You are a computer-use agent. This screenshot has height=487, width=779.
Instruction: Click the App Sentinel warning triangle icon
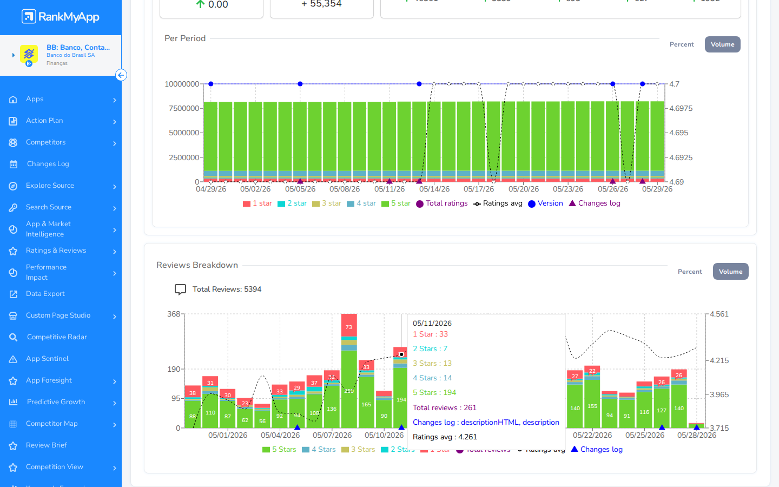(x=14, y=359)
